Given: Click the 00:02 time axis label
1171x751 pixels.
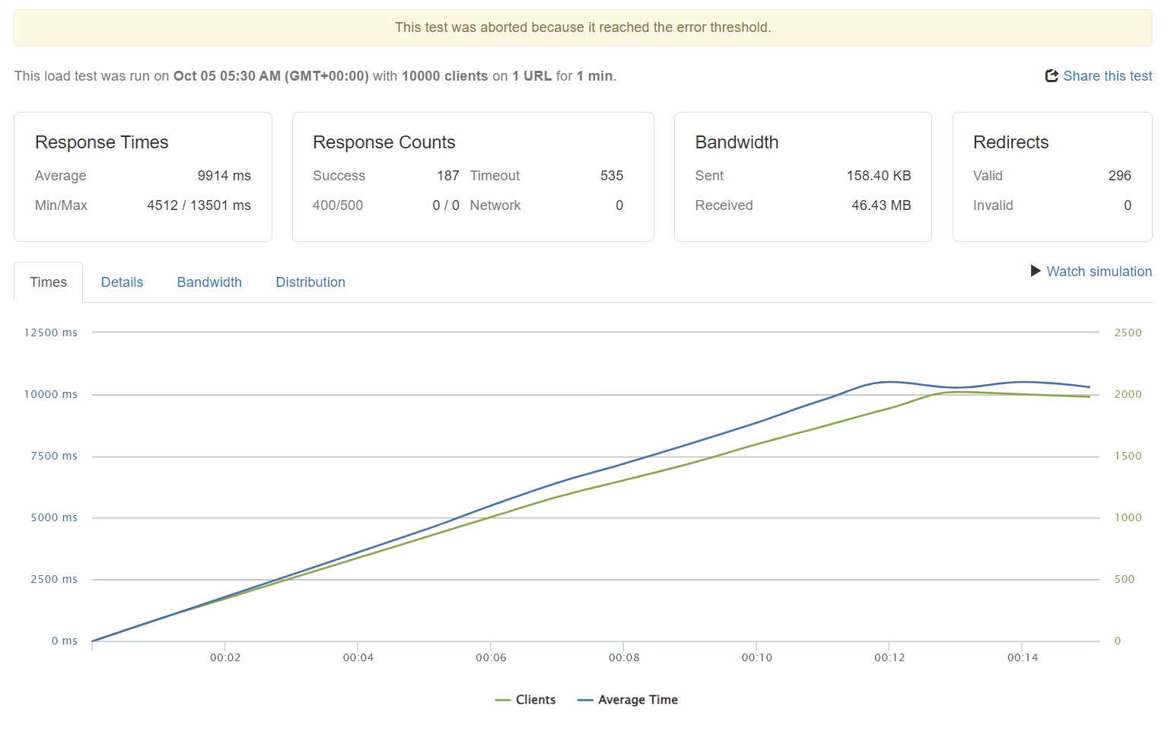Looking at the screenshot, I should 225,657.
